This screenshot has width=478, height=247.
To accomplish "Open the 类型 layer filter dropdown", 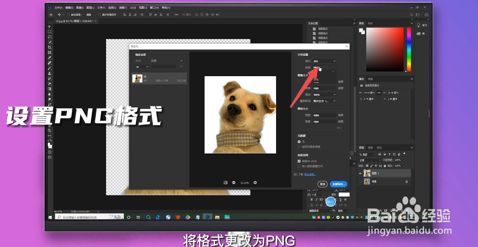I will (367, 155).
